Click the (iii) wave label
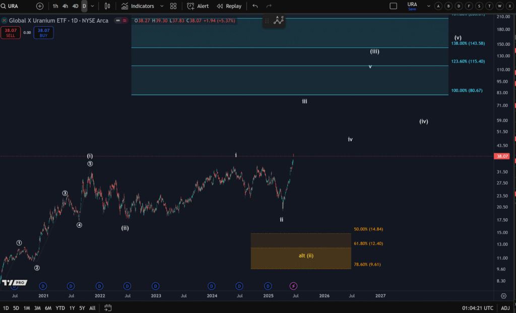The image size is (516, 313). point(374,51)
